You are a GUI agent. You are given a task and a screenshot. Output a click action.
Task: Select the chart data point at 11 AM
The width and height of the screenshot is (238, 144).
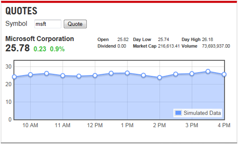pyautogui.click(x=63, y=75)
